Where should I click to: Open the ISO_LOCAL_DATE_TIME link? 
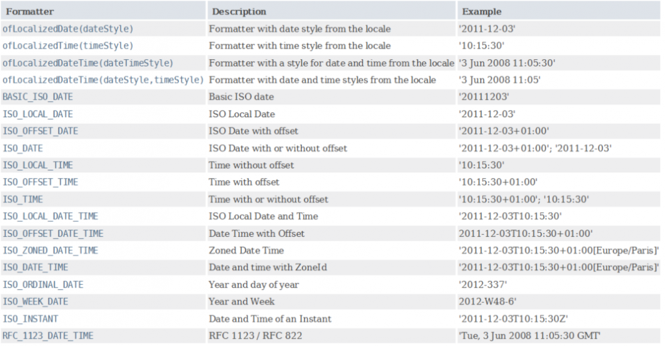tap(51, 216)
